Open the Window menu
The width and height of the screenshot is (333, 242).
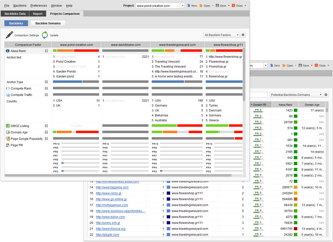[x=56, y=6]
